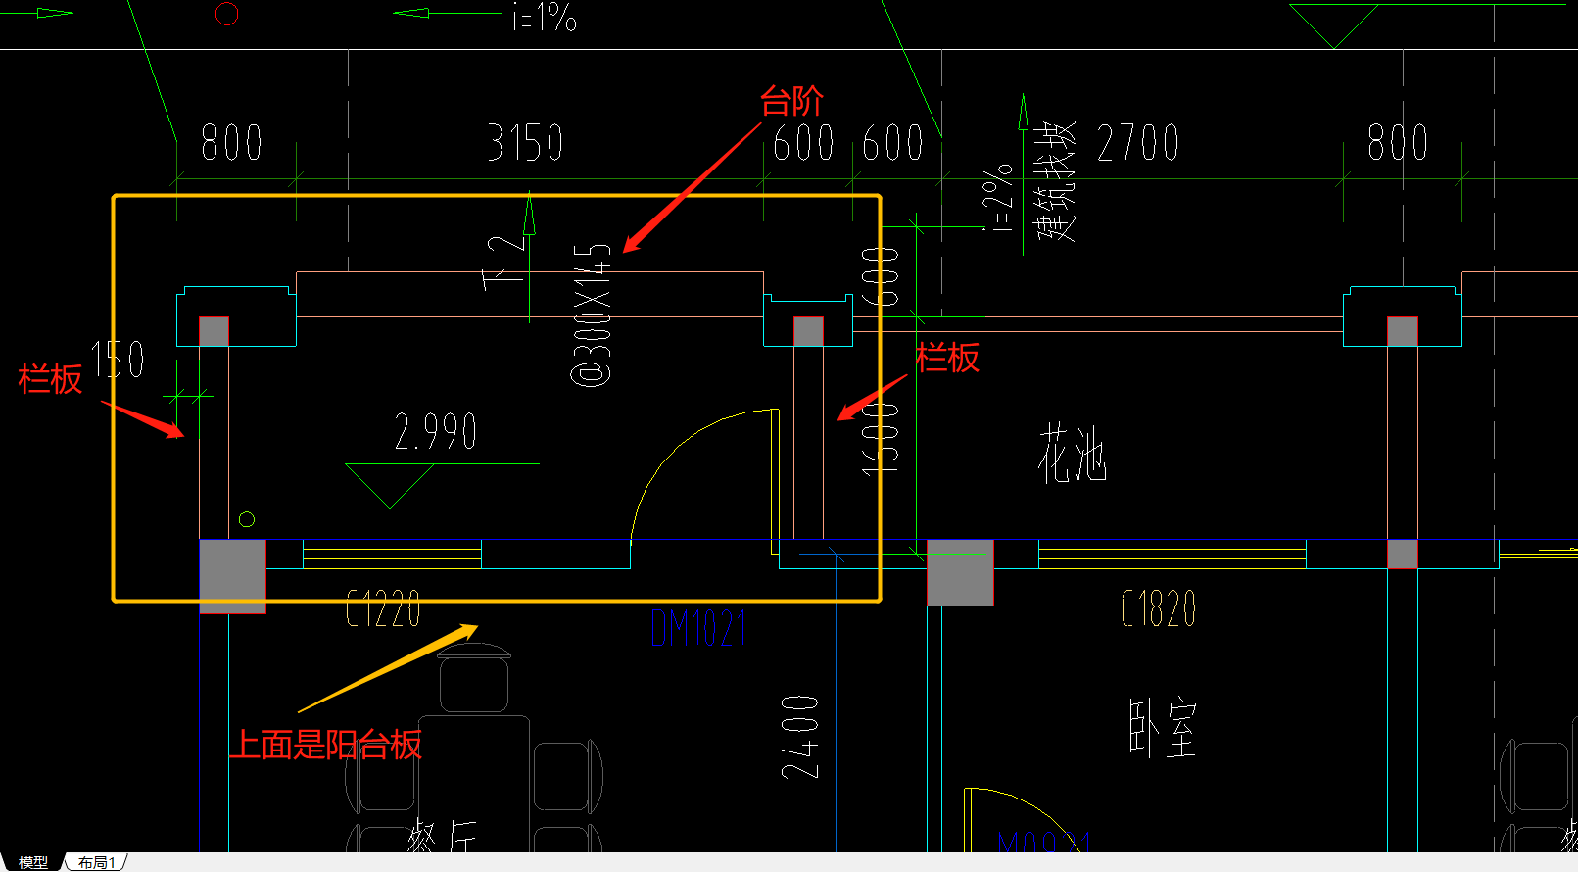The image size is (1578, 872).
Task: Open the 布局1 layout tab
Action: [x=97, y=862]
